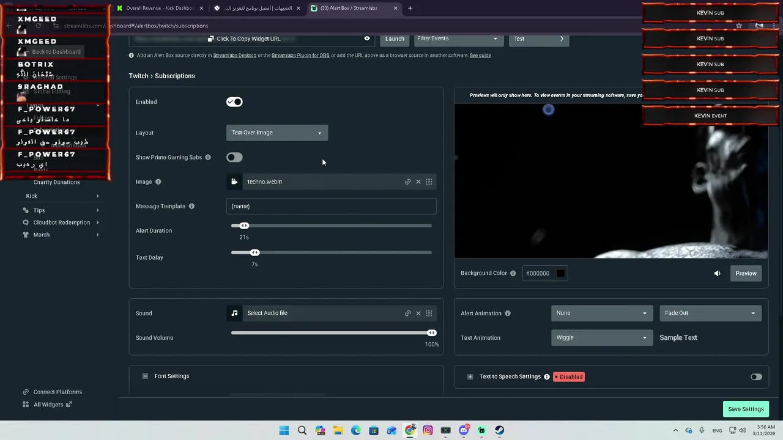Click the Background Color hex field #000000
The image size is (783, 440).
[546, 273]
